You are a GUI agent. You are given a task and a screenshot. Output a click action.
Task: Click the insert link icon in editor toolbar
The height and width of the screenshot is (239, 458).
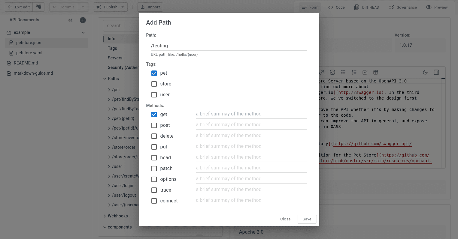322,72
